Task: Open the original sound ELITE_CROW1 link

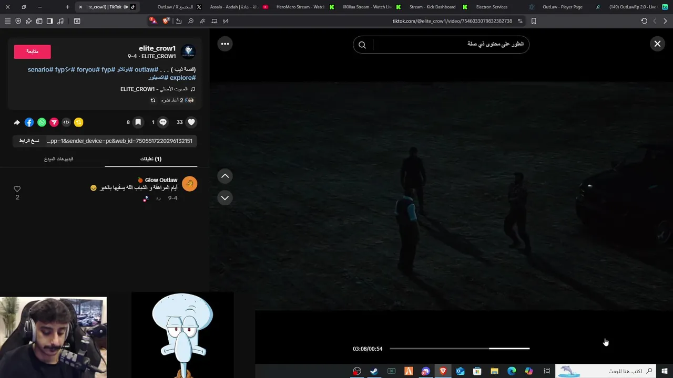Action: (x=158, y=89)
